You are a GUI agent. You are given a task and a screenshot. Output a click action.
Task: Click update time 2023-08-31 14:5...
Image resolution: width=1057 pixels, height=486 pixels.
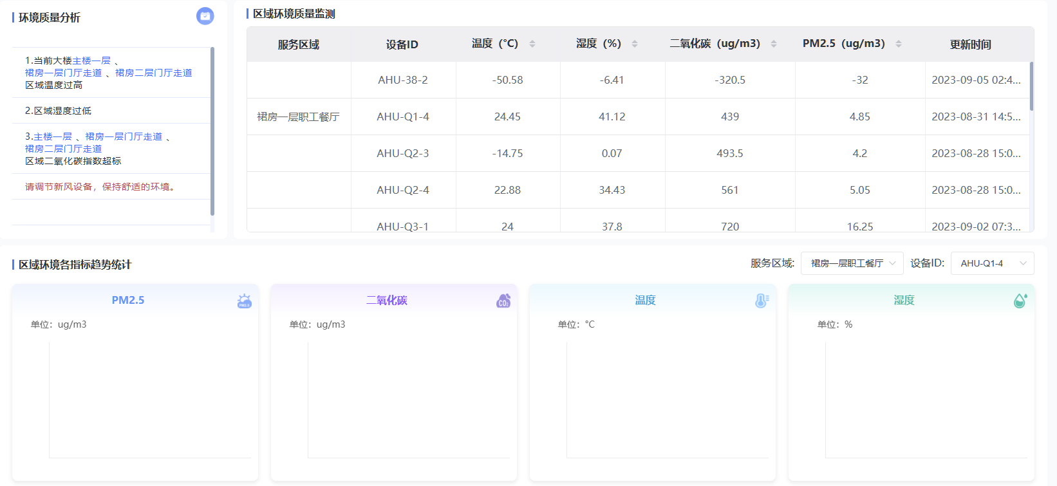[x=977, y=117]
